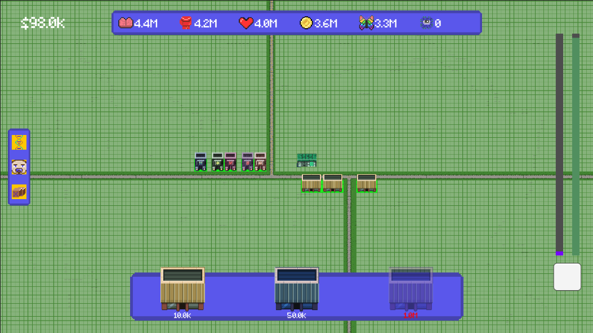Select the boxing glove booth on the map
The width and height of the screenshot is (593, 333).
(247, 161)
